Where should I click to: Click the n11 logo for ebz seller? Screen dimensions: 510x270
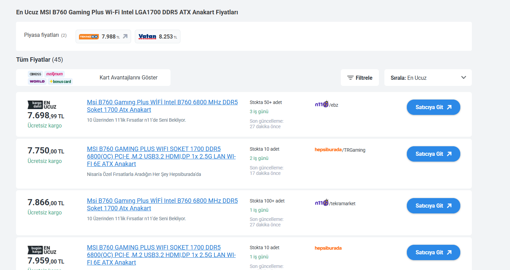(321, 104)
